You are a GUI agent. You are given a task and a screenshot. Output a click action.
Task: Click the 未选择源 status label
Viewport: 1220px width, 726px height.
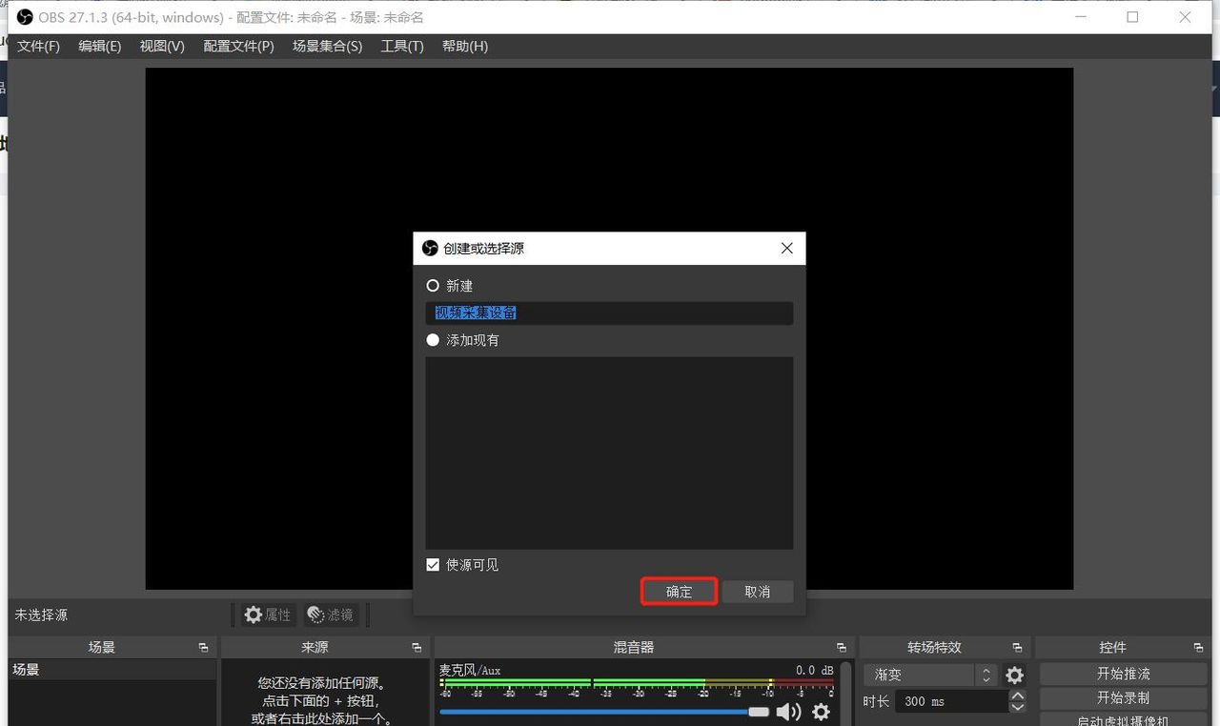pos(41,615)
